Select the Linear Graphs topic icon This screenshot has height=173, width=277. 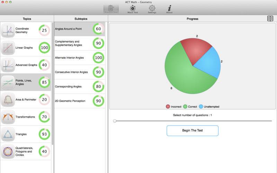coord(8,48)
